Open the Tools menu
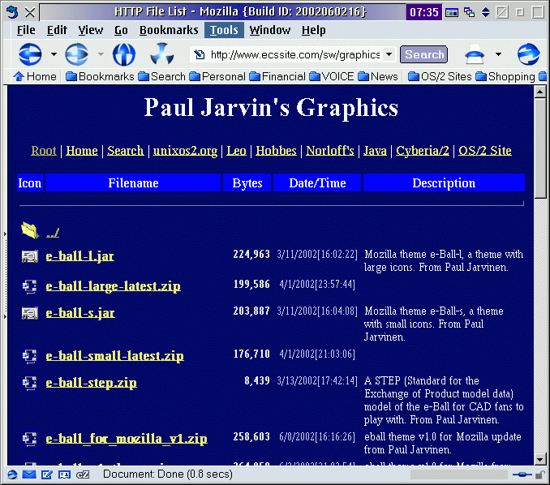This screenshot has width=550, height=485. (x=224, y=30)
